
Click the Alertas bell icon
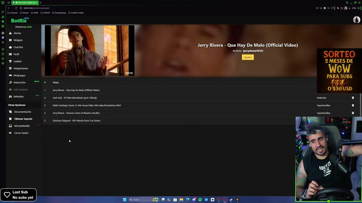coord(10,33)
